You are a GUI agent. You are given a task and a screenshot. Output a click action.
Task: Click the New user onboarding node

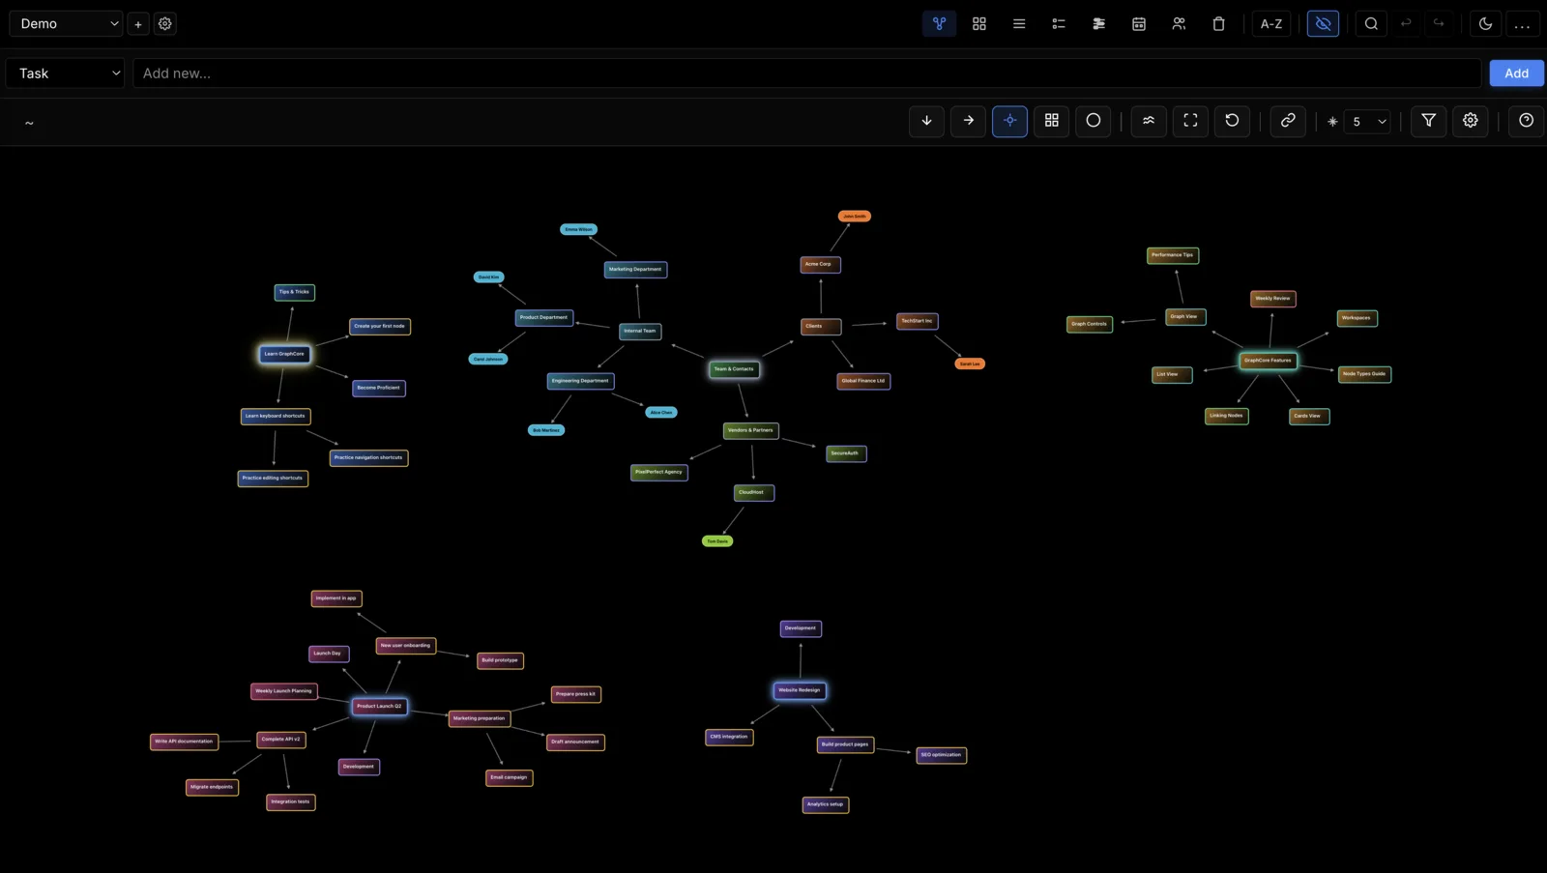405,646
